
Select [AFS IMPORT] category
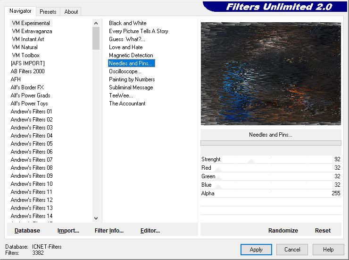[x=28, y=63]
